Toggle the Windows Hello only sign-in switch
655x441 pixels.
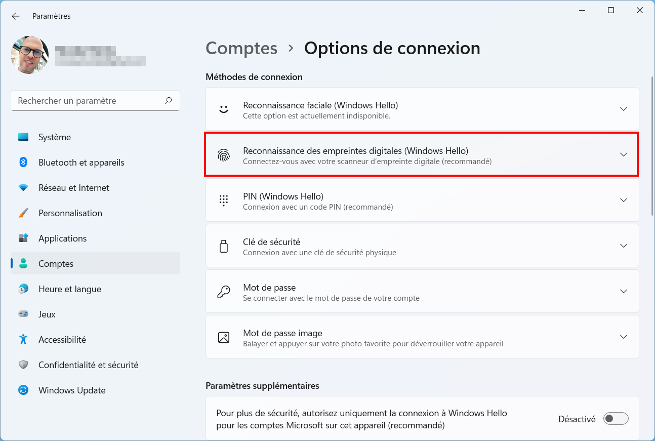[x=616, y=419]
